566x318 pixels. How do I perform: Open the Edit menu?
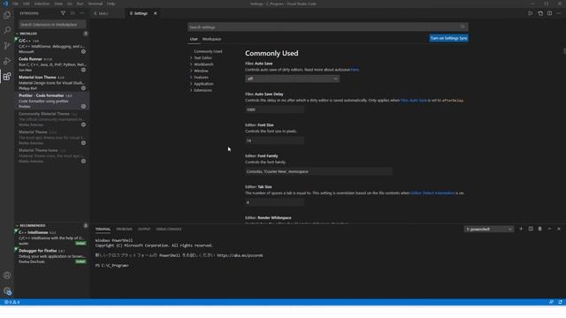point(27,4)
